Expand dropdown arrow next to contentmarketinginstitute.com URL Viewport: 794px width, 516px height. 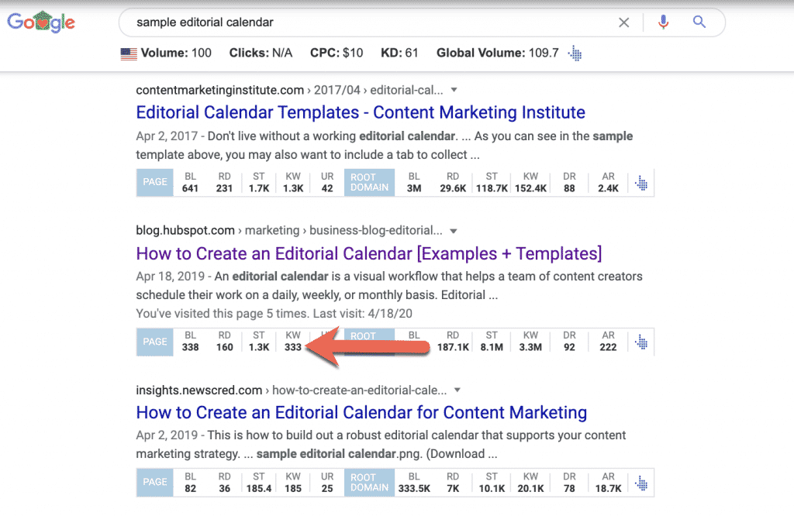[454, 90]
